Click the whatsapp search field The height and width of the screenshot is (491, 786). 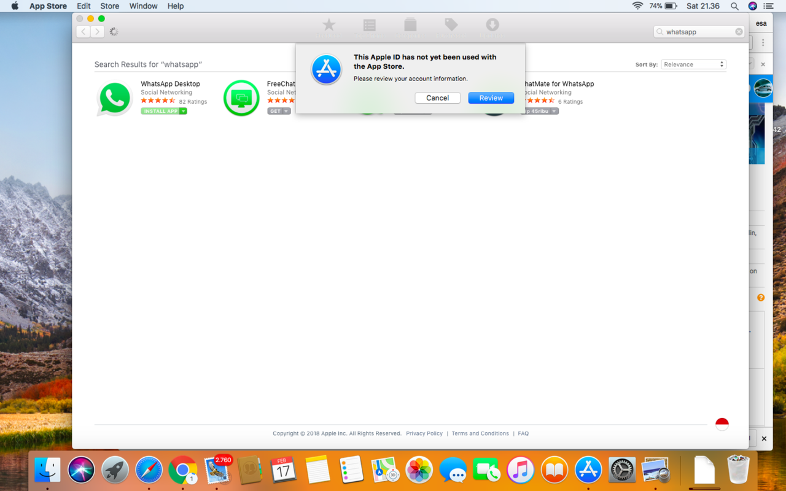[x=699, y=32]
